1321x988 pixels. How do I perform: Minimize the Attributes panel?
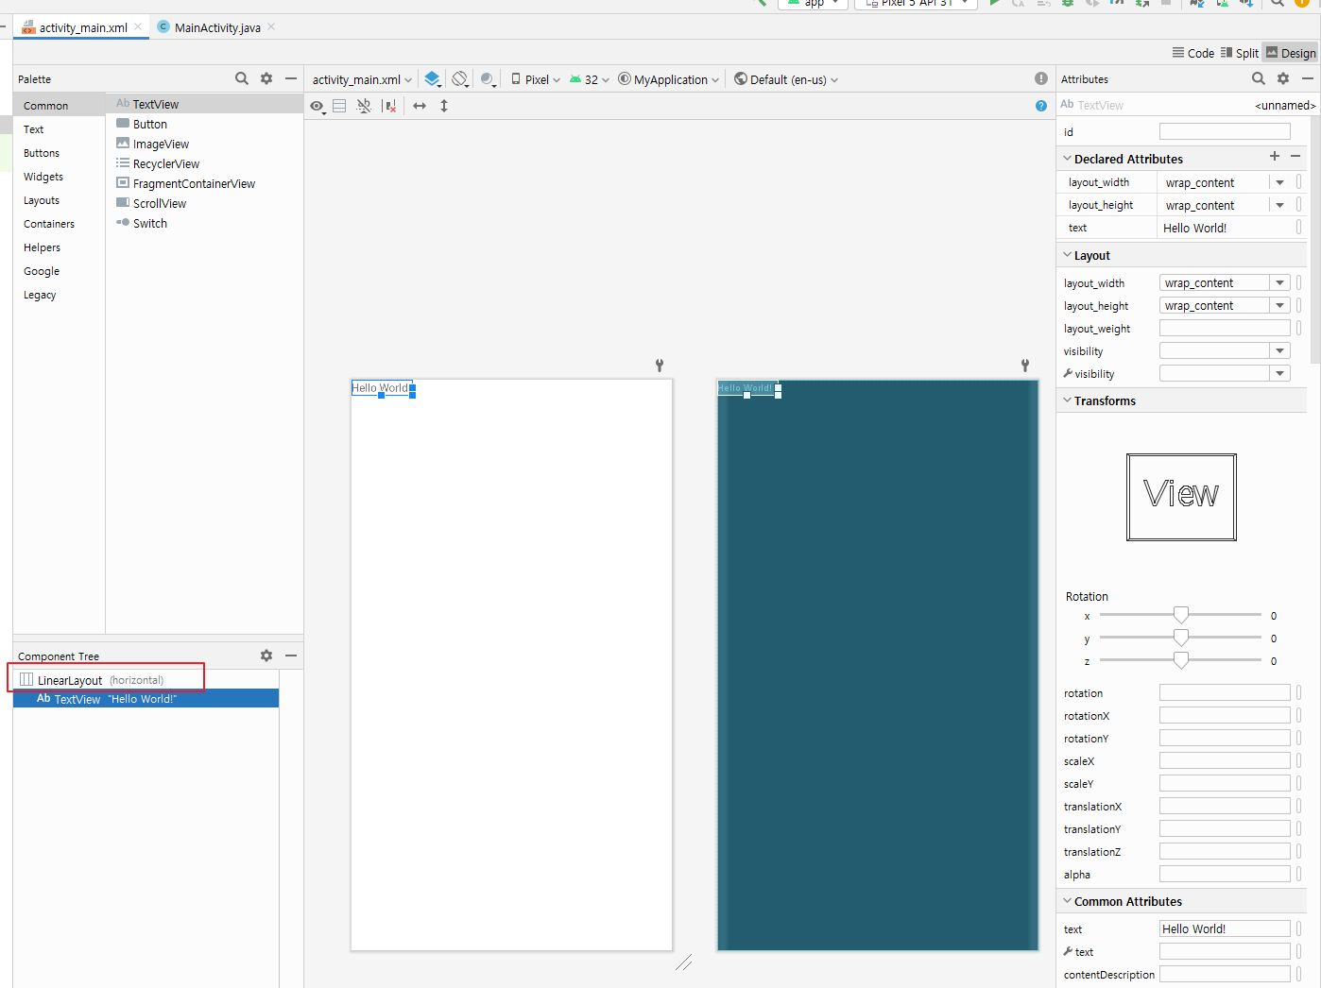(1308, 78)
